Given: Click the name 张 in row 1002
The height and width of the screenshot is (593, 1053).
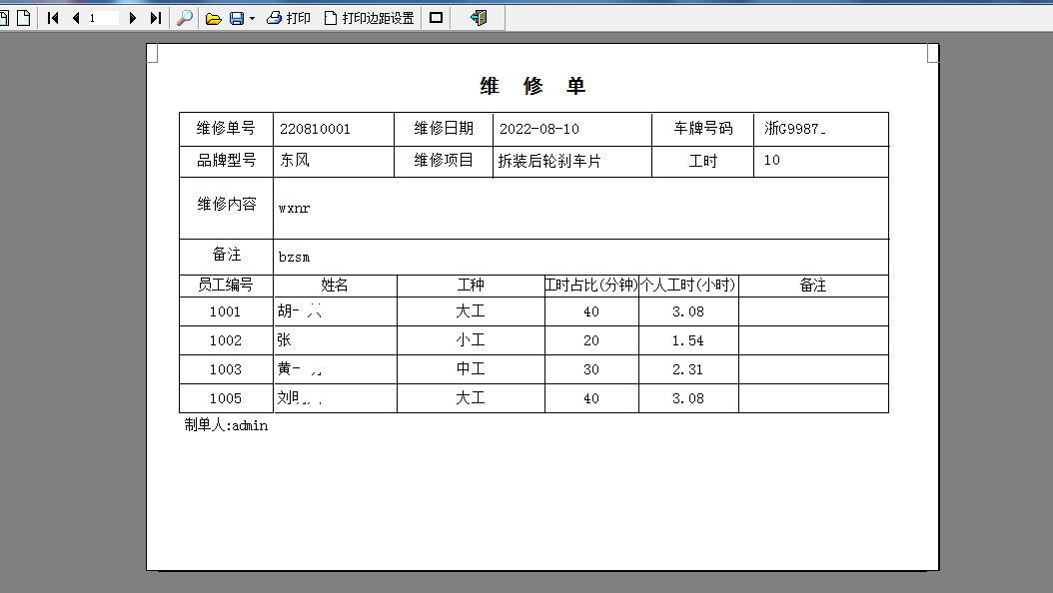Looking at the screenshot, I should pyautogui.click(x=285, y=340).
